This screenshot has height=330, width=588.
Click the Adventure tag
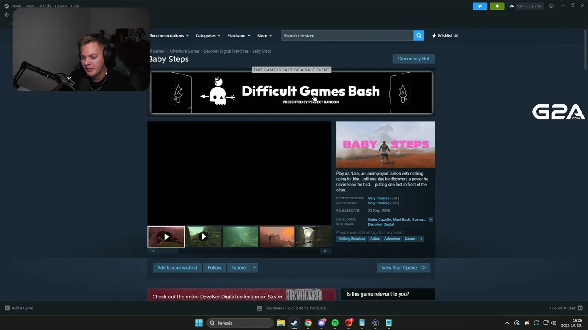pyautogui.click(x=392, y=239)
